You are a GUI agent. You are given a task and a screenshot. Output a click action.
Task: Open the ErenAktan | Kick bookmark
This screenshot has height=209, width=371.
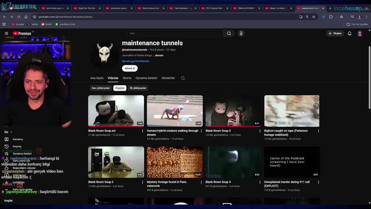tap(65, 24)
